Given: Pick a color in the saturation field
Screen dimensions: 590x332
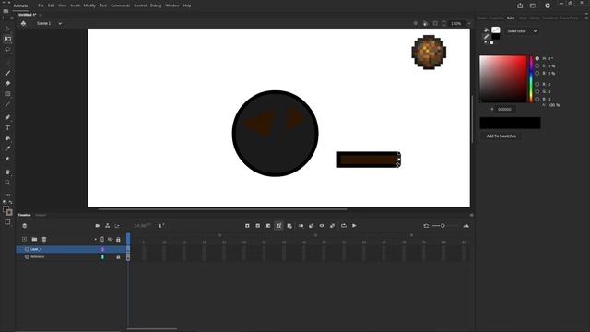Looking at the screenshot, I should [x=503, y=78].
